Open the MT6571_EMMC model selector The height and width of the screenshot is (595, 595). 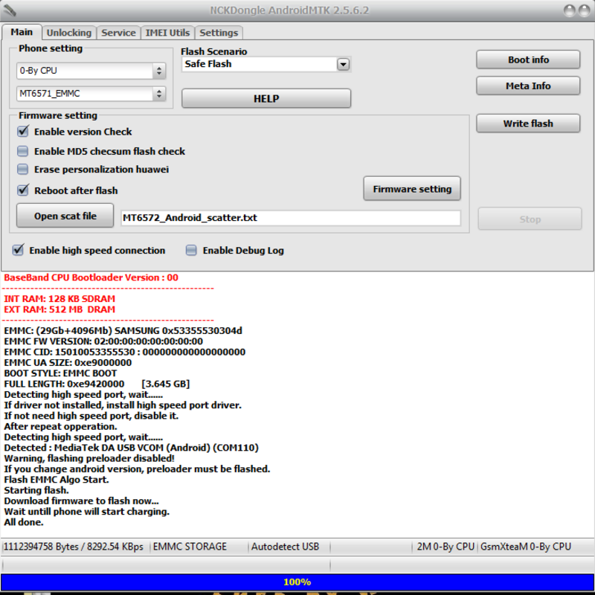91,94
